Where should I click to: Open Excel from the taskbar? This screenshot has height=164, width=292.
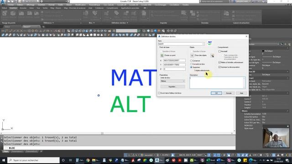[x=211, y=160]
